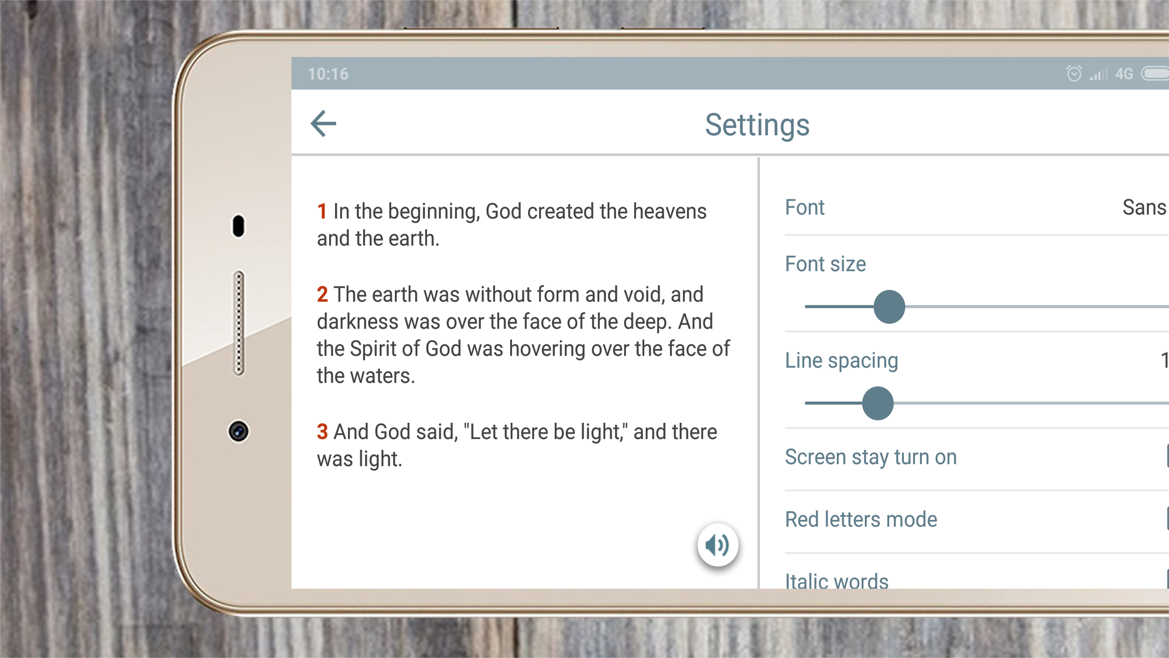Image resolution: width=1169 pixels, height=658 pixels.
Task: Click the Font size slider handle
Action: [x=889, y=307]
